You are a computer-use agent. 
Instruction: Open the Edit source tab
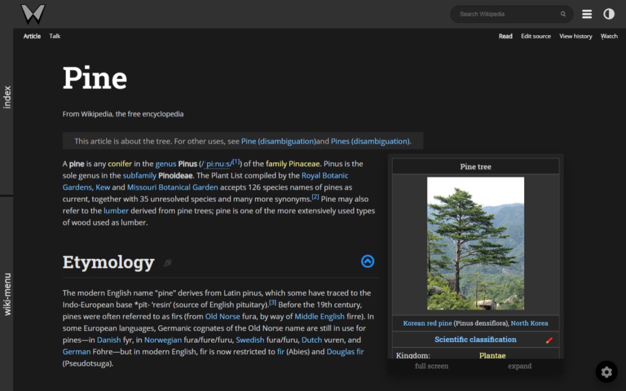coord(536,36)
